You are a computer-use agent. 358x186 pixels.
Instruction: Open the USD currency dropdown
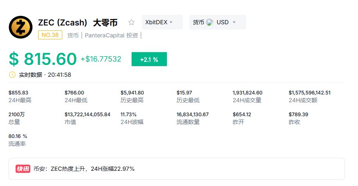218,22
